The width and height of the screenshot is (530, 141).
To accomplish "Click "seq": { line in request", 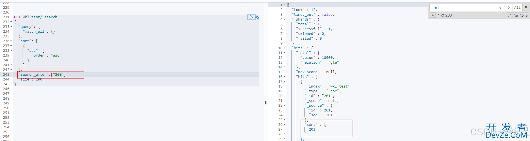I will tap(36, 51).
